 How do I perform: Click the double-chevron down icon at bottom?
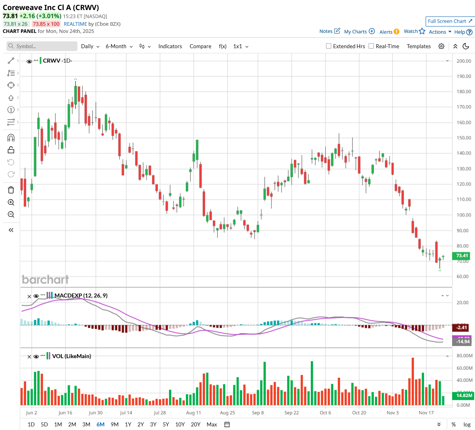point(438,424)
